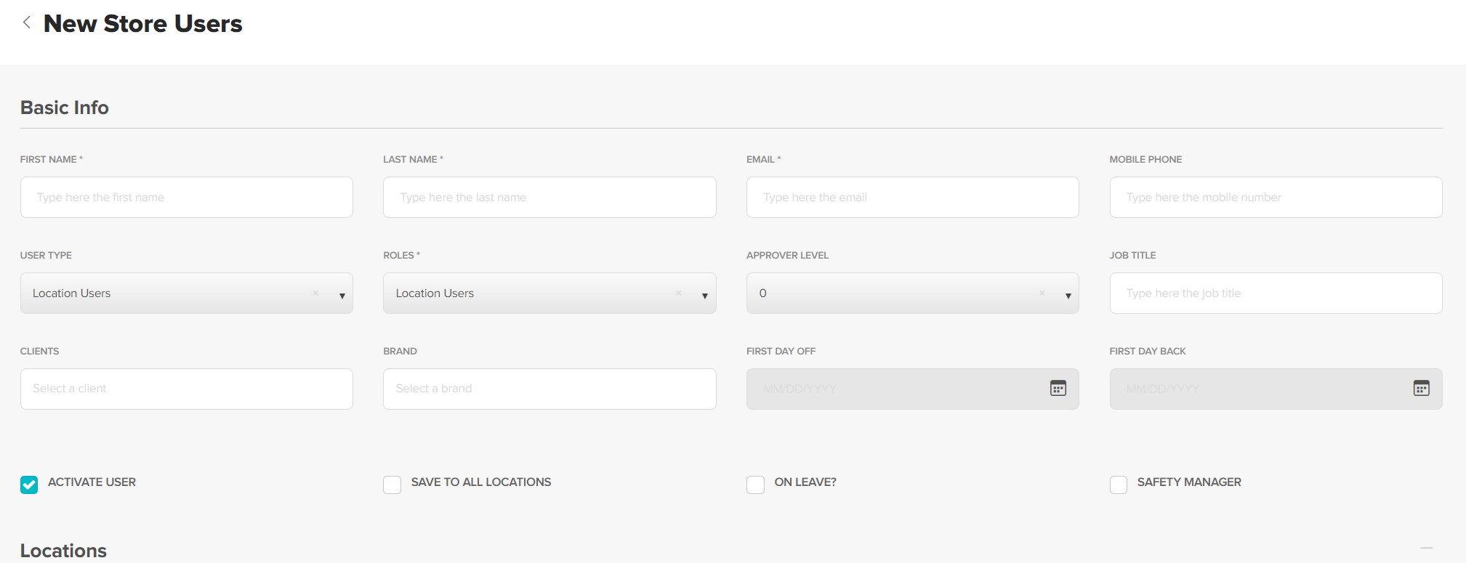Open the First Day Back calendar picker
1466x563 pixels.
(x=1421, y=389)
